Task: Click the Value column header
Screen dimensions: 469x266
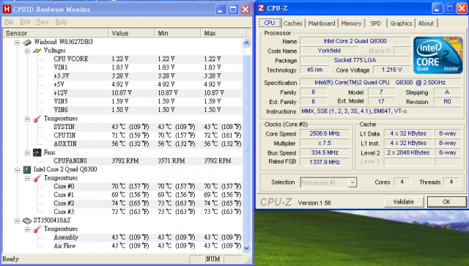Action: pyautogui.click(x=131, y=33)
